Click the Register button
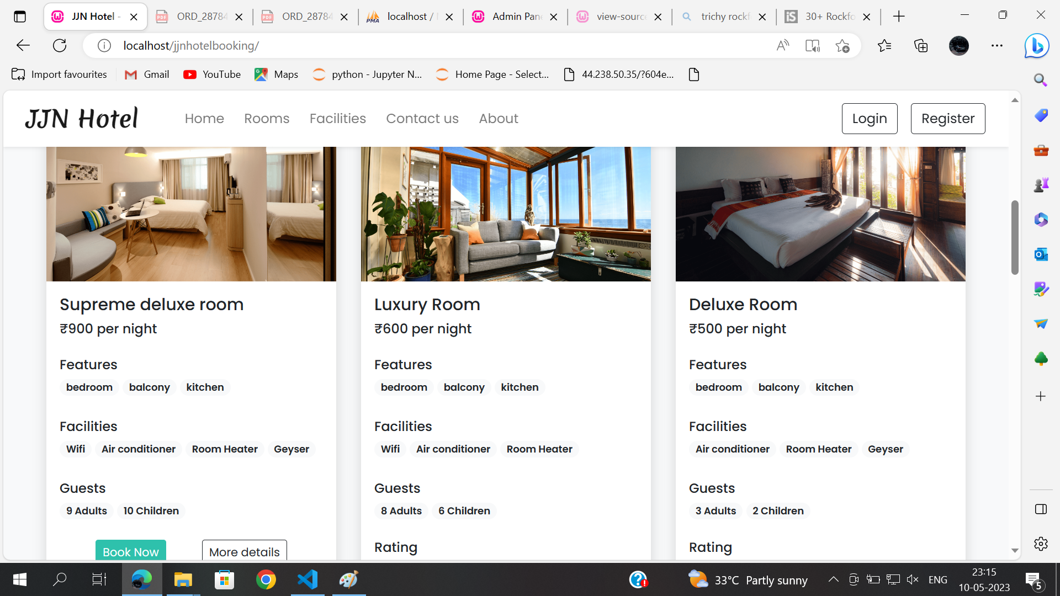Viewport: 1060px width, 596px height. (x=948, y=118)
